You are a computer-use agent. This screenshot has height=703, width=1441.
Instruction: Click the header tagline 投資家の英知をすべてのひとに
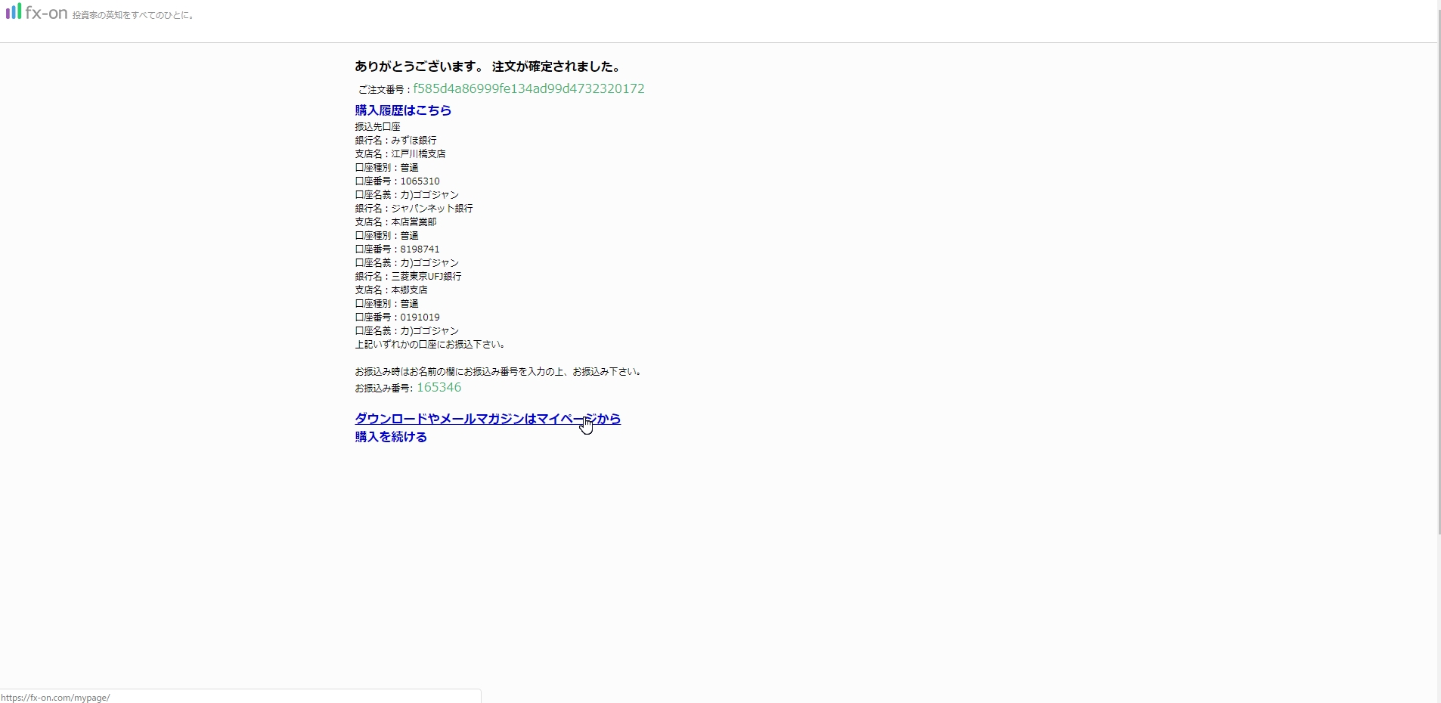coord(134,15)
